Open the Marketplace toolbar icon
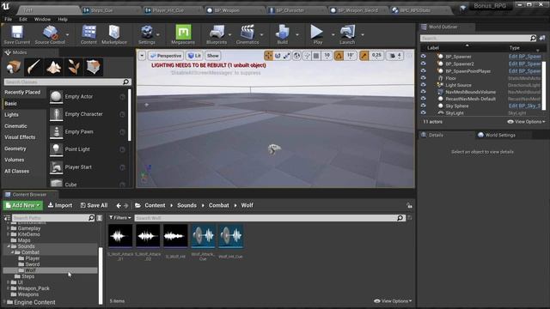 [x=114, y=34]
